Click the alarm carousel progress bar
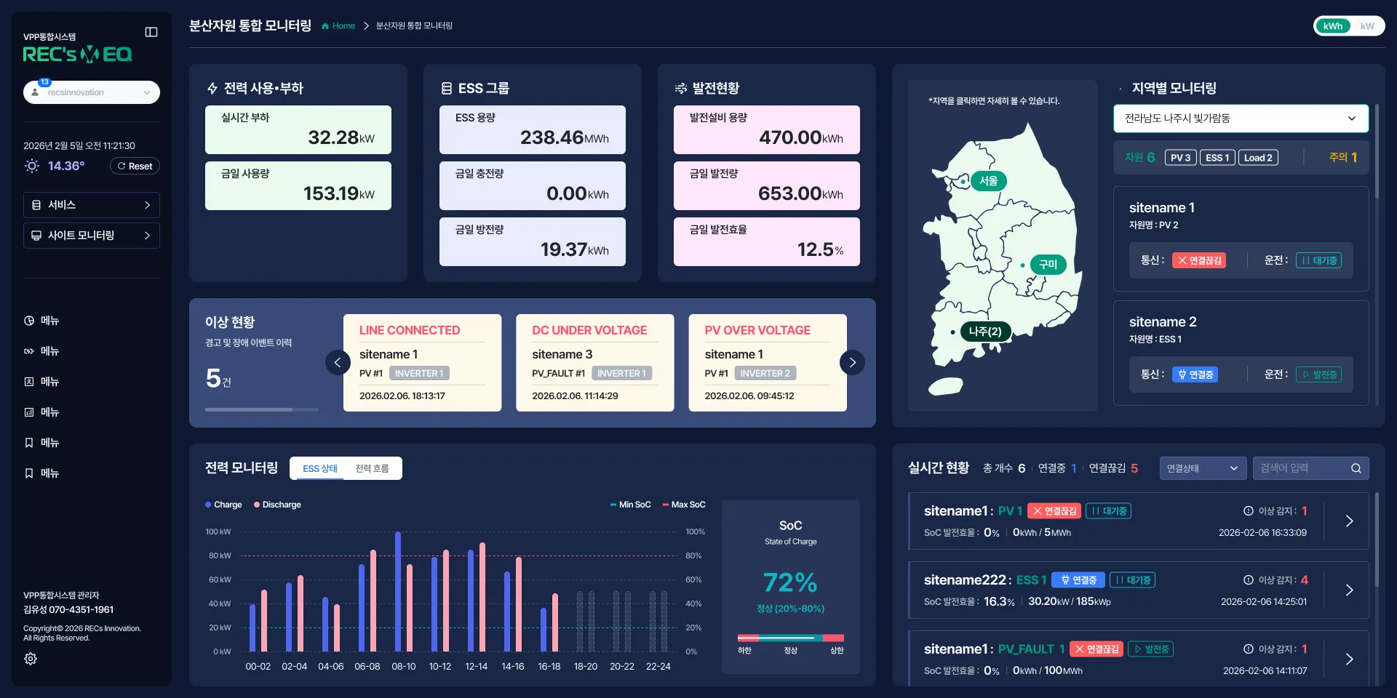 (x=262, y=409)
